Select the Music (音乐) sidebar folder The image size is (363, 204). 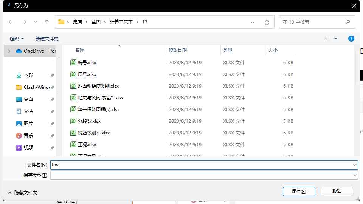click(x=28, y=135)
